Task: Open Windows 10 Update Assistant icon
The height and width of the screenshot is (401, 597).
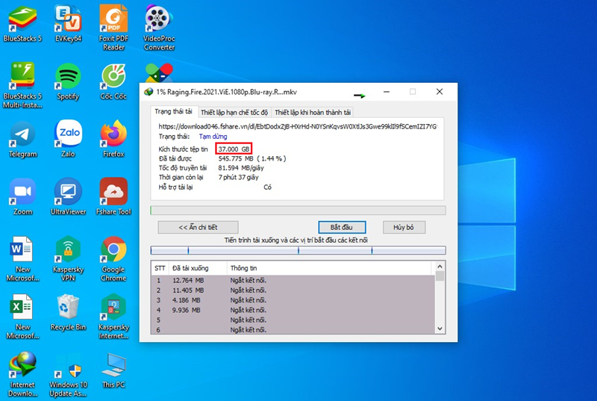Action: tap(68, 374)
